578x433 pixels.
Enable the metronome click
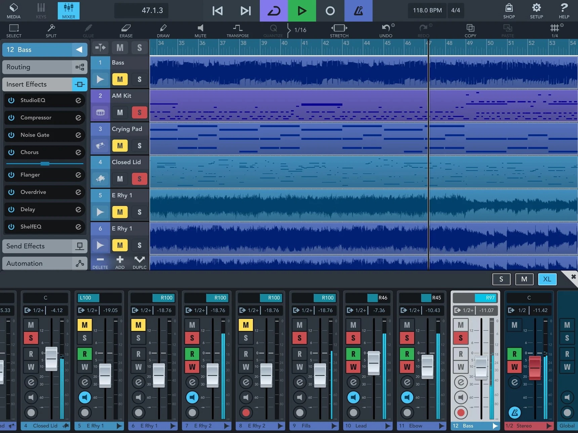pos(358,10)
